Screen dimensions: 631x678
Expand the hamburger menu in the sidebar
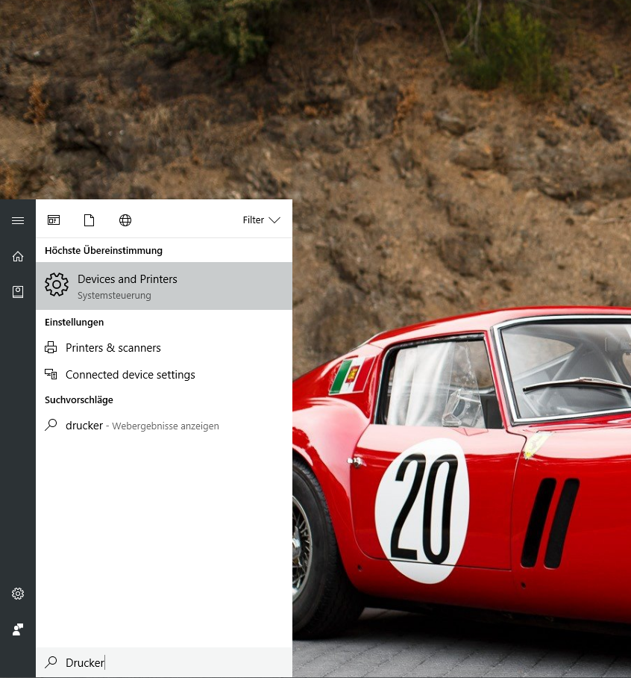(x=18, y=220)
